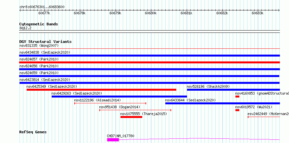
Task: Open variant label nsv6019572 (Wu2021)
Action: tap(254, 107)
